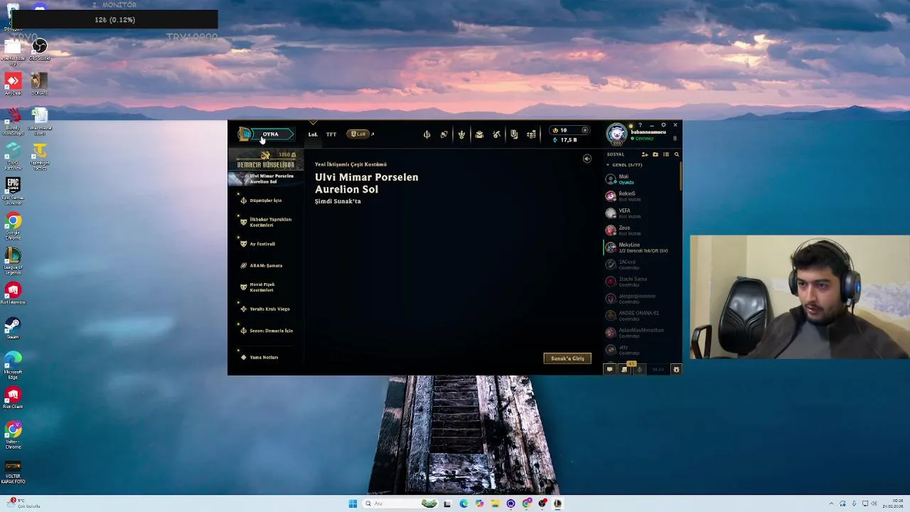
Task: Select the ARAM: Şamata item
Action: [x=264, y=265]
